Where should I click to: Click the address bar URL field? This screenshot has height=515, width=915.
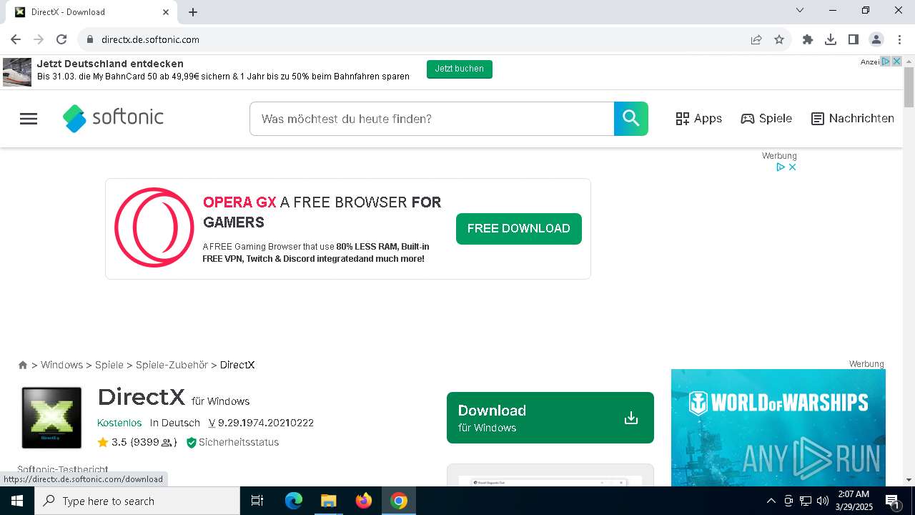coord(415,39)
